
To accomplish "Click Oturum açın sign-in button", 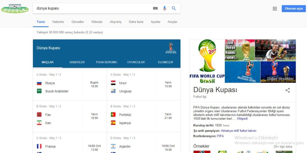I will (294, 9).
